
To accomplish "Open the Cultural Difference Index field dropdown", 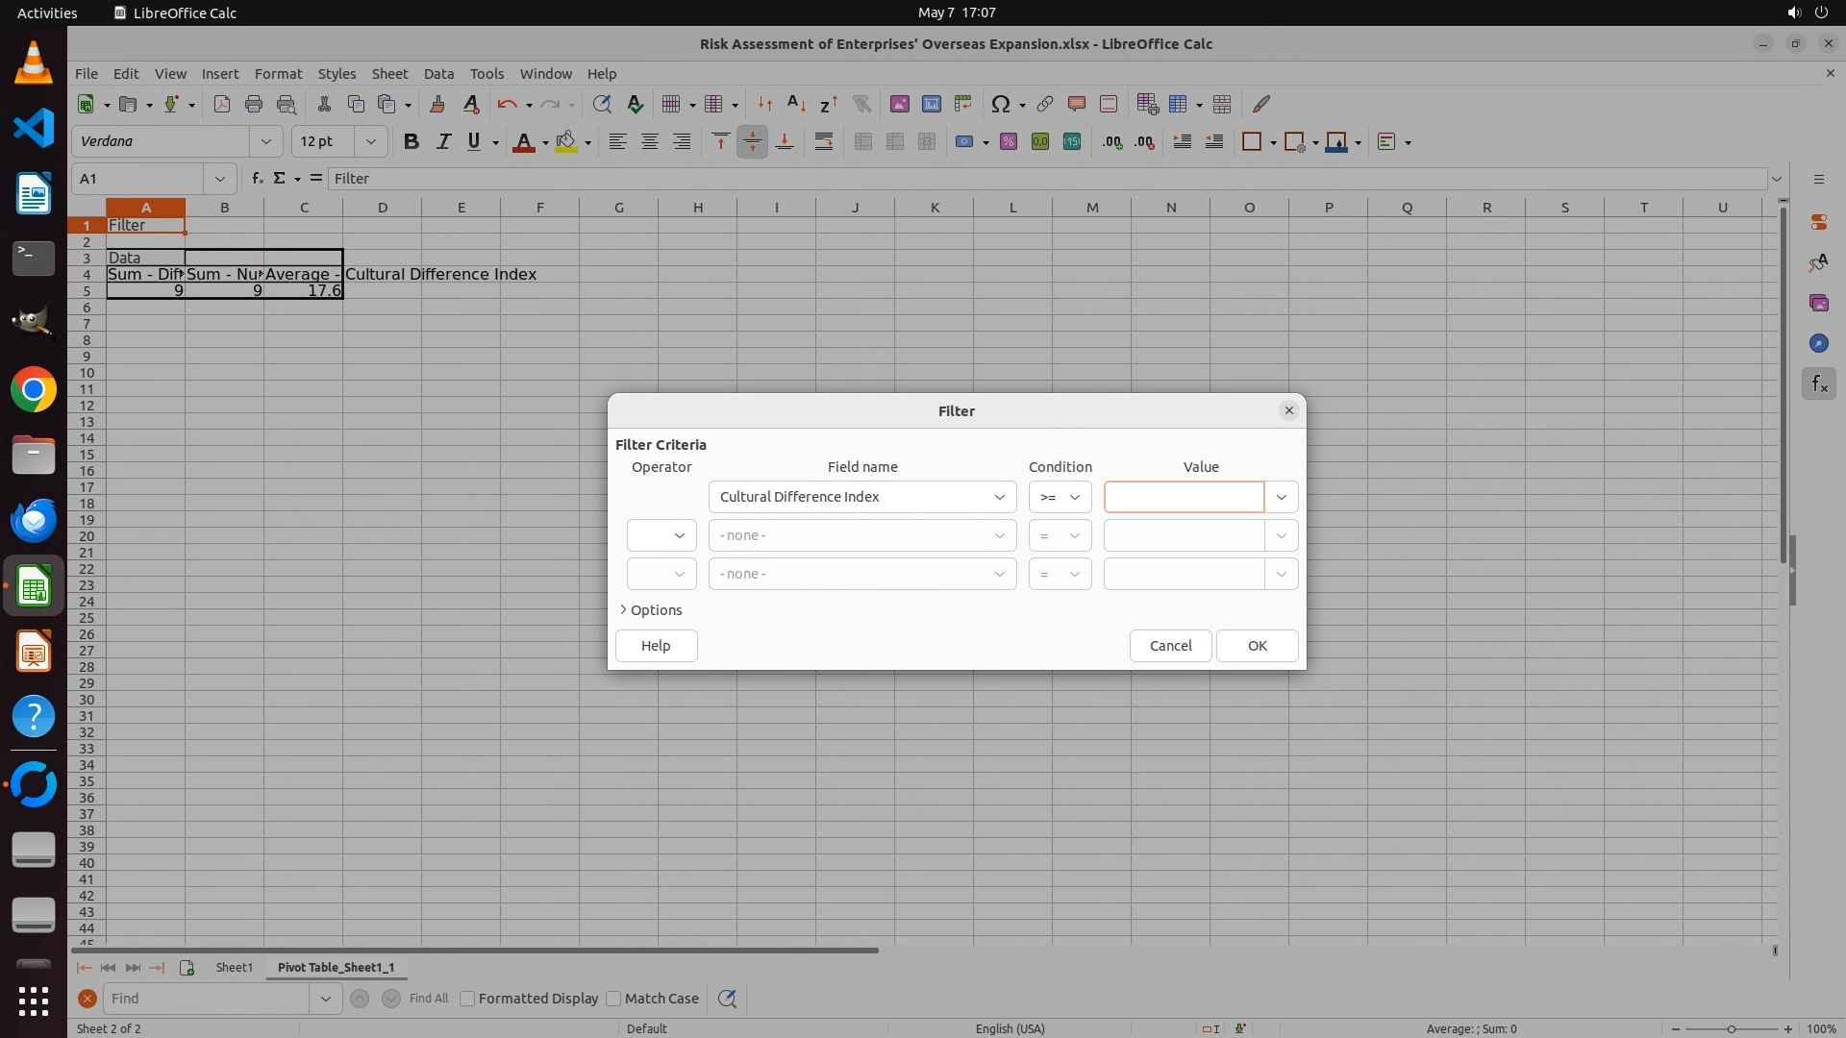I will [861, 497].
